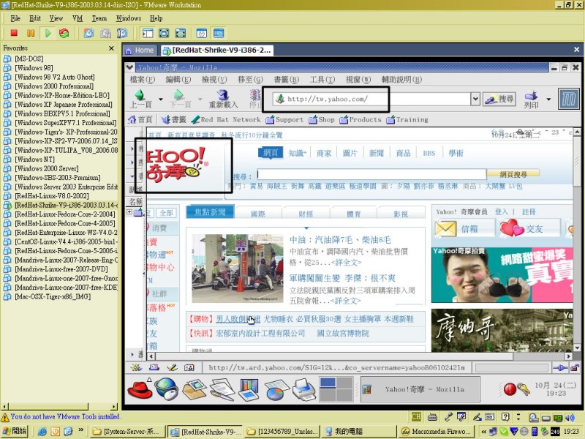This screenshot has width=585, height=439.
Task: Click the Macromedia Fireworks taskbar button
Action: click(437, 431)
